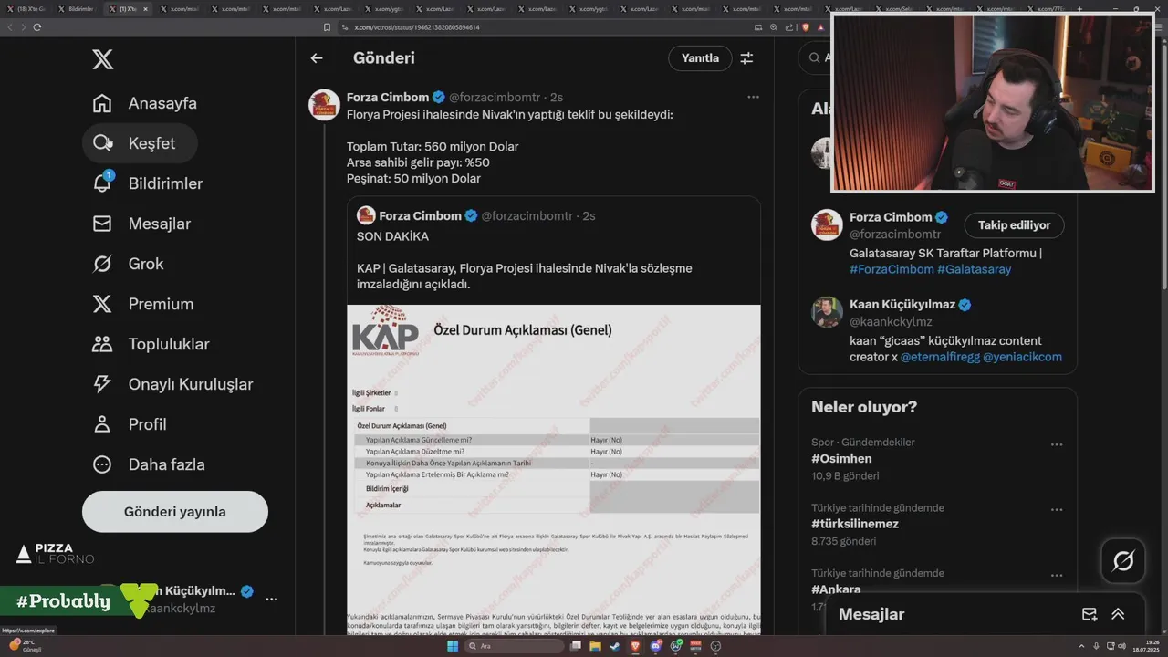Expand the Mesajlar drawer

coord(1118,614)
